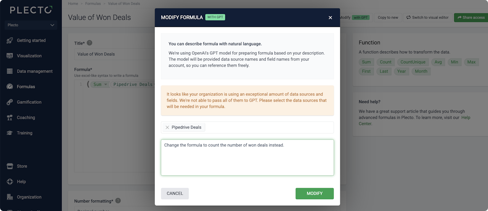The image size is (488, 211).
Task: Close the Modify Formula dialog
Action: tap(330, 17)
